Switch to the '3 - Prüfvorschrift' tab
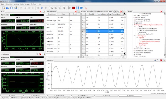Screen dimensions: 166x99 [59, 96]
